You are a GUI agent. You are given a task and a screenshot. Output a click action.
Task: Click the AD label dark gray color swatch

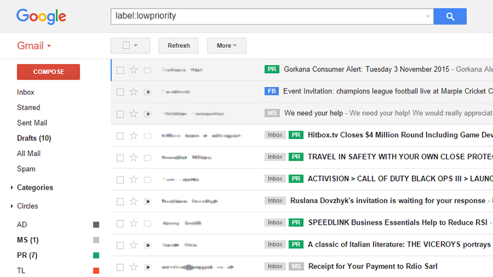96,225
